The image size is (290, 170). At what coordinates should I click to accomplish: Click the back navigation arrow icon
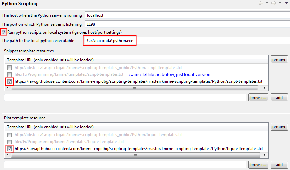[x=261, y=3]
